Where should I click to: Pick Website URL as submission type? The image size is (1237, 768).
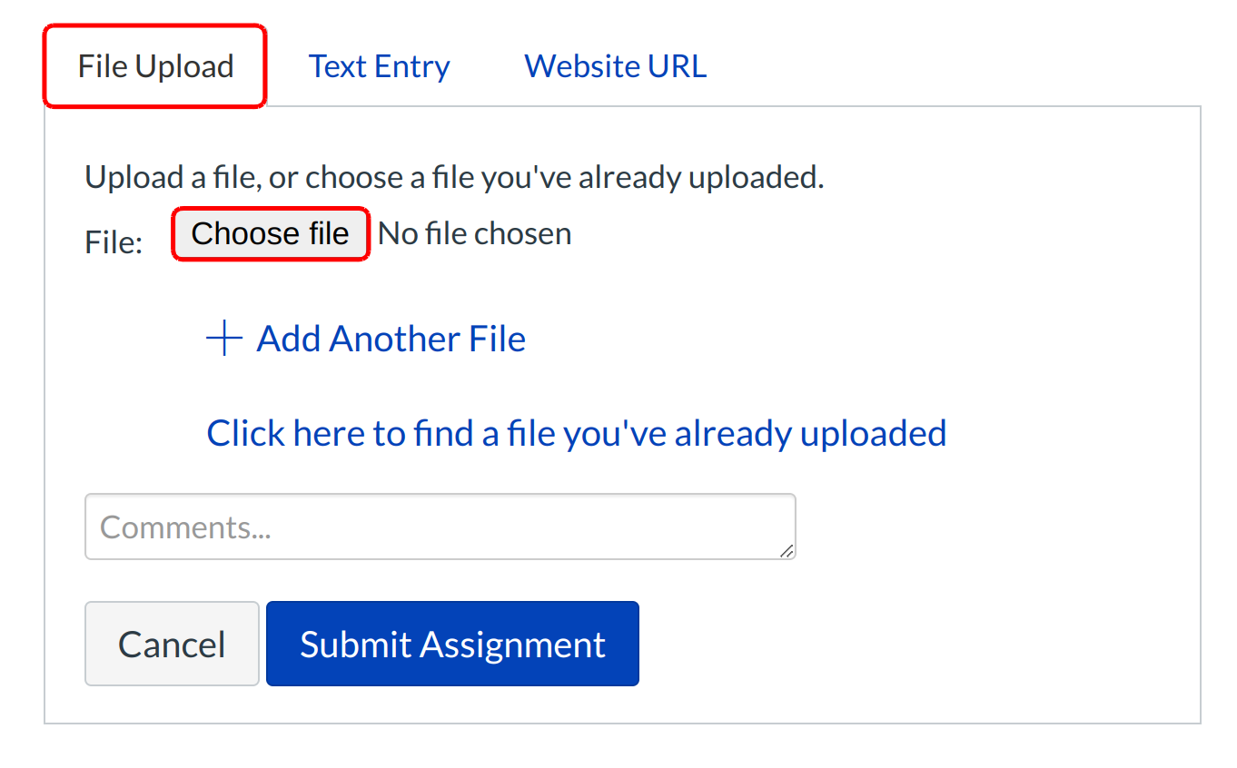615,67
